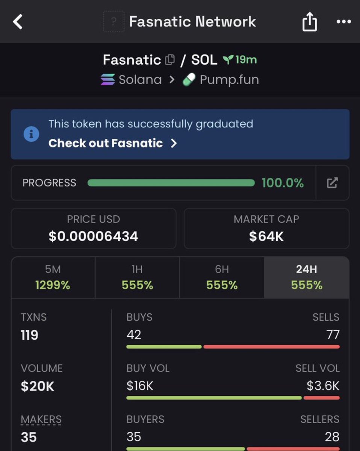Viewport: 360px width, 451px height.
Task: Tap the placeholder token logo icon
Action: point(113,22)
